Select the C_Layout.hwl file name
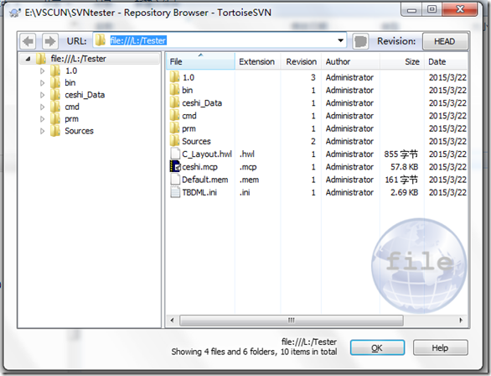491x376 pixels. (x=207, y=154)
